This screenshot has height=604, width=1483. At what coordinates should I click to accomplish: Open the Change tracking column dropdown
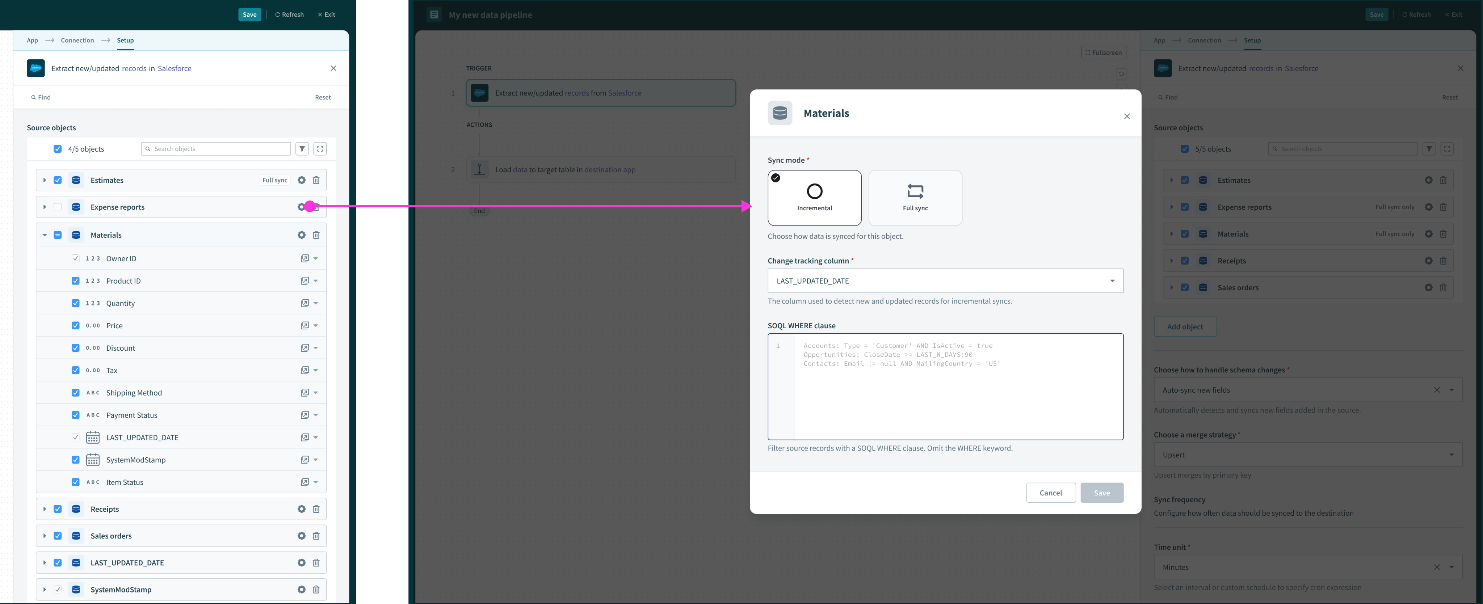[945, 281]
